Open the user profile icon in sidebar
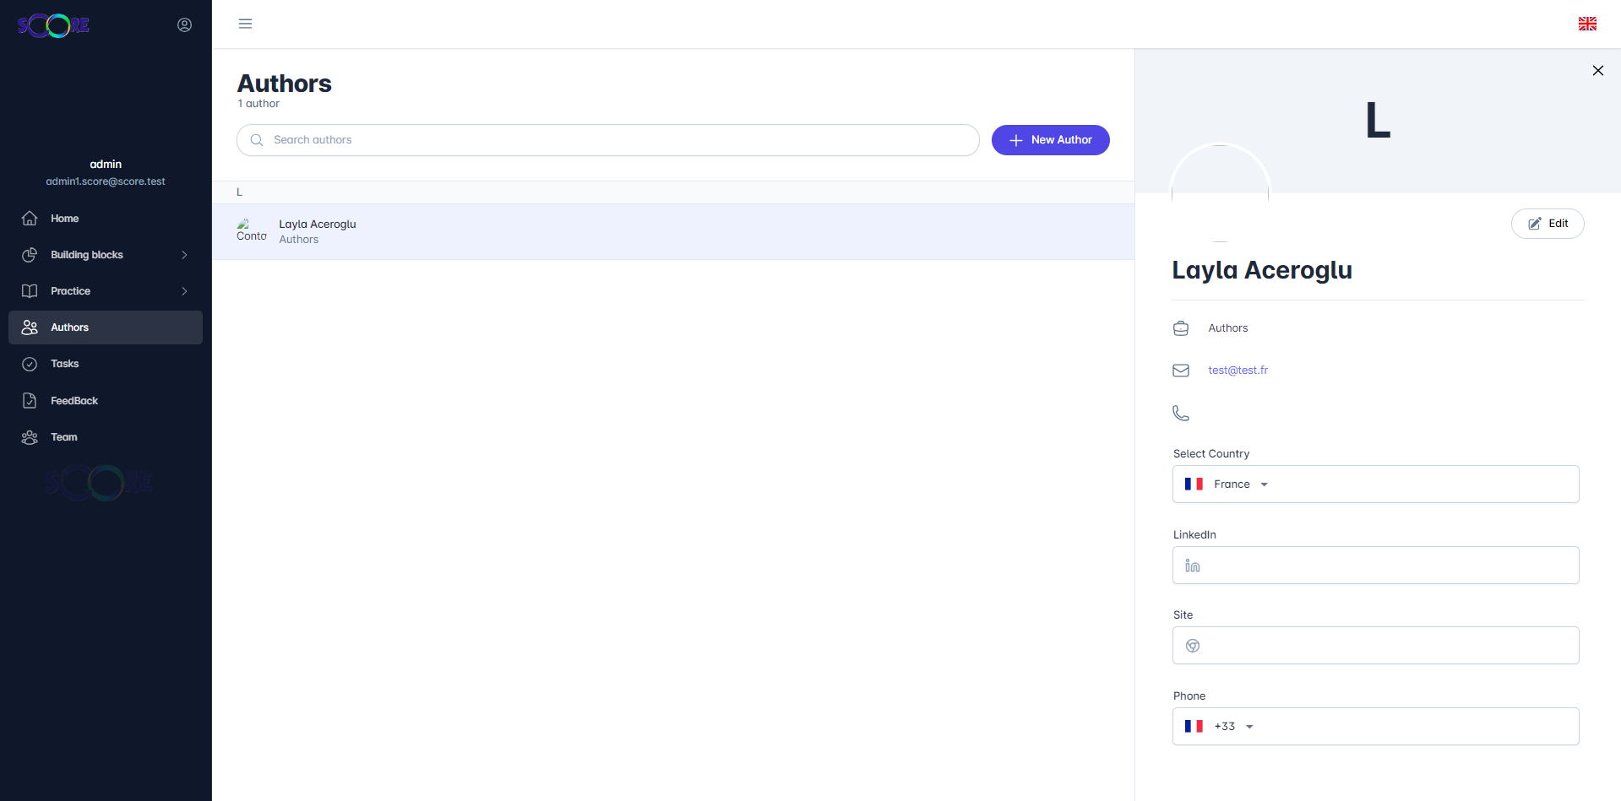The height and width of the screenshot is (801, 1621). click(184, 25)
